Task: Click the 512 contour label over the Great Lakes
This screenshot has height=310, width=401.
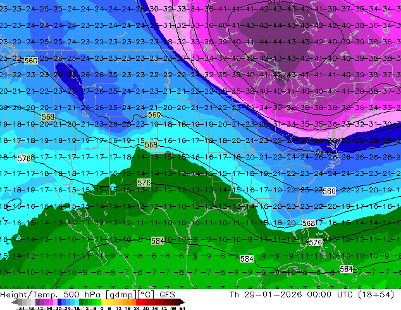Action: click(x=285, y=78)
